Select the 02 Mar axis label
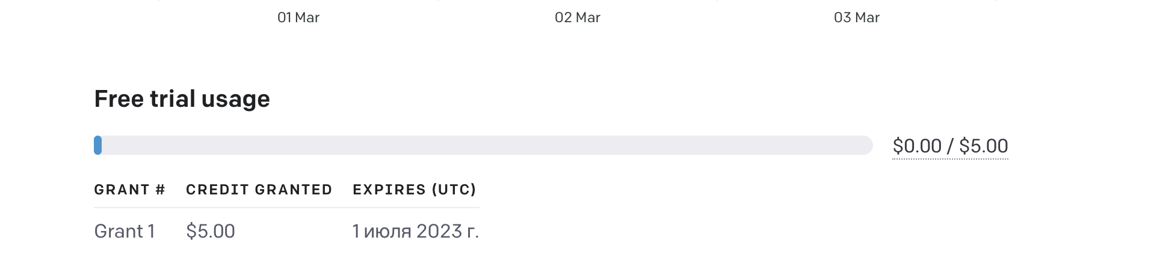The image size is (1154, 264). 577,17
